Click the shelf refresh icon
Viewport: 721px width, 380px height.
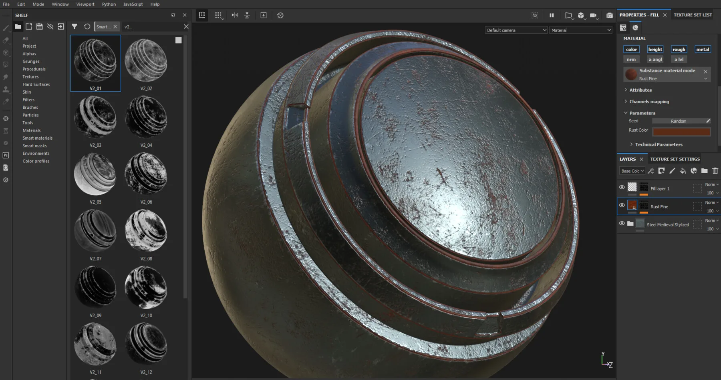click(87, 26)
